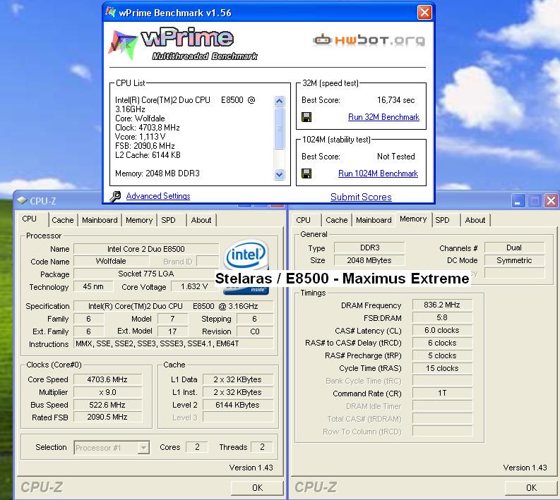
Task: Click Revision value C0
Action: click(255, 331)
